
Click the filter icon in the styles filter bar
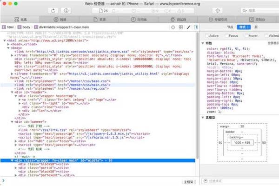[x=206, y=181]
